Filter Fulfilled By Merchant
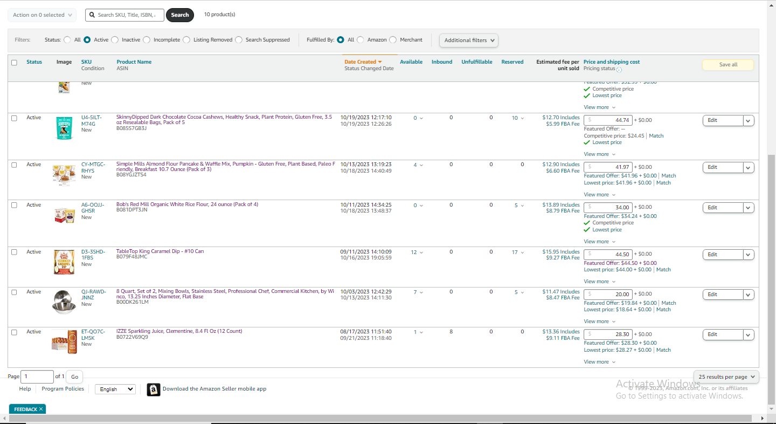 coord(393,40)
